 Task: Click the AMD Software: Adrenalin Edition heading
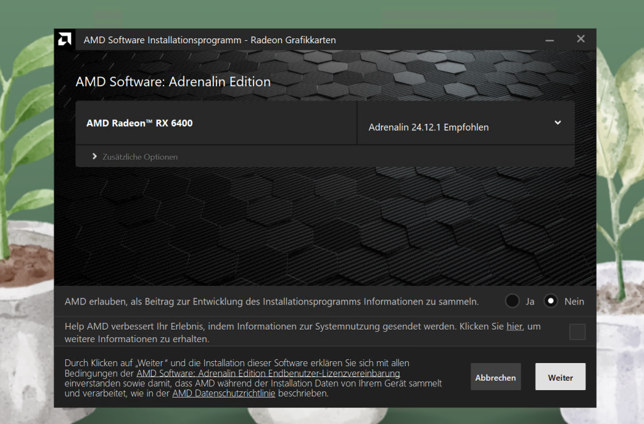tap(173, 82)
